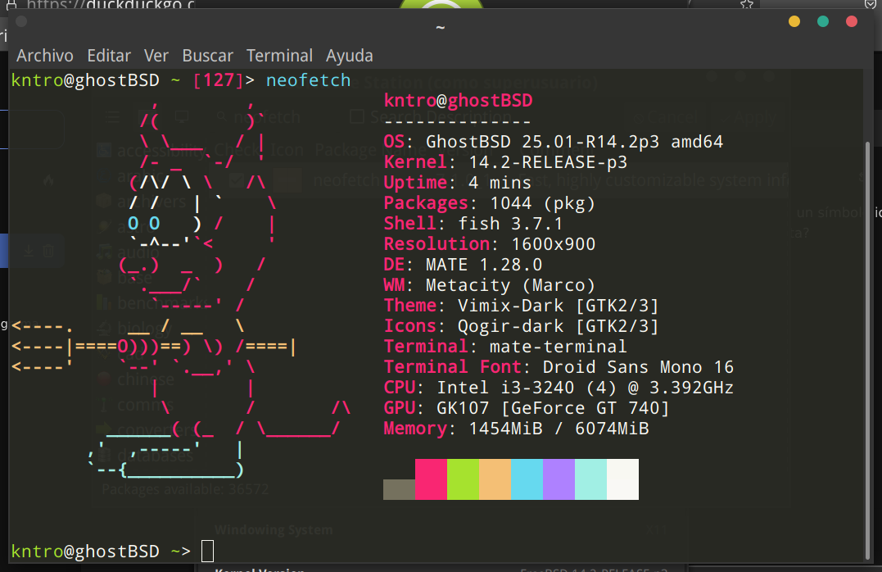Screen dimensions: 882x572
Task: Open the Ver menu
Action: click(156, 56)
